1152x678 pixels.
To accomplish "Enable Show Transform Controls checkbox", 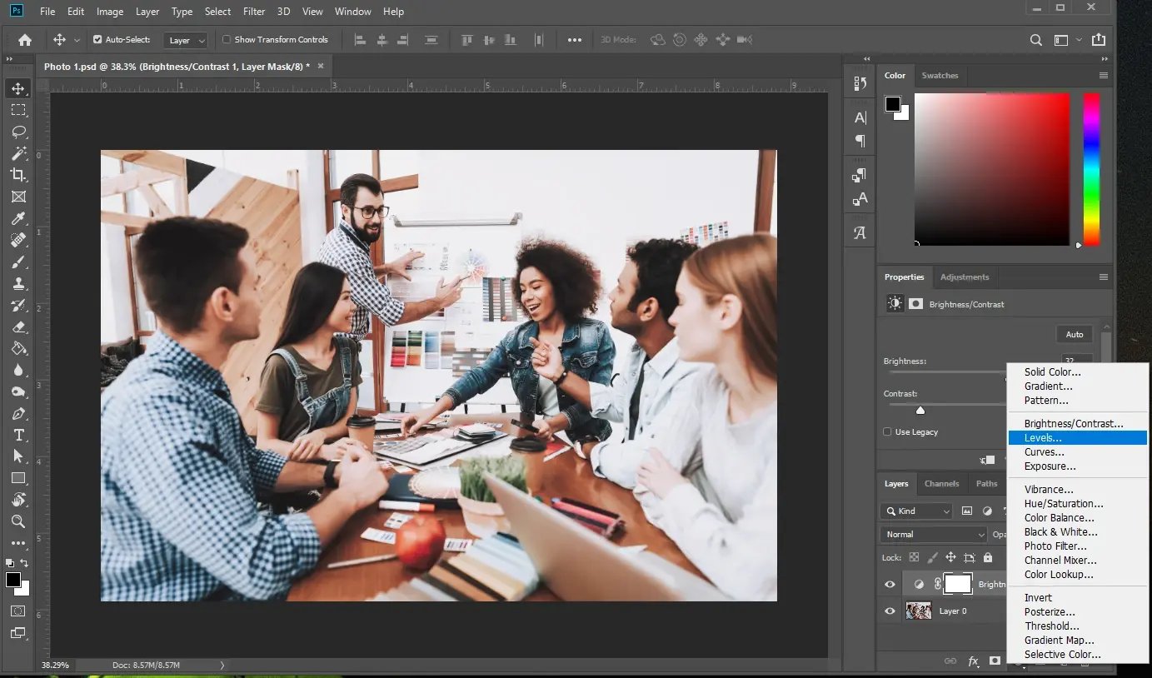I will pyautogui.click(x=227, y=39).
